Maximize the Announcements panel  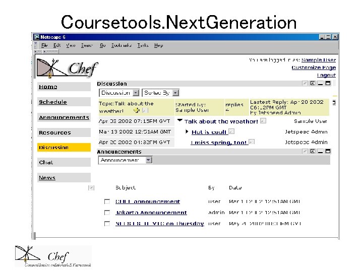pos(328,151)
